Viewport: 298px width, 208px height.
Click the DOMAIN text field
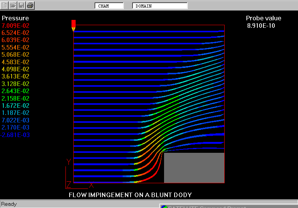pos(160,6)
